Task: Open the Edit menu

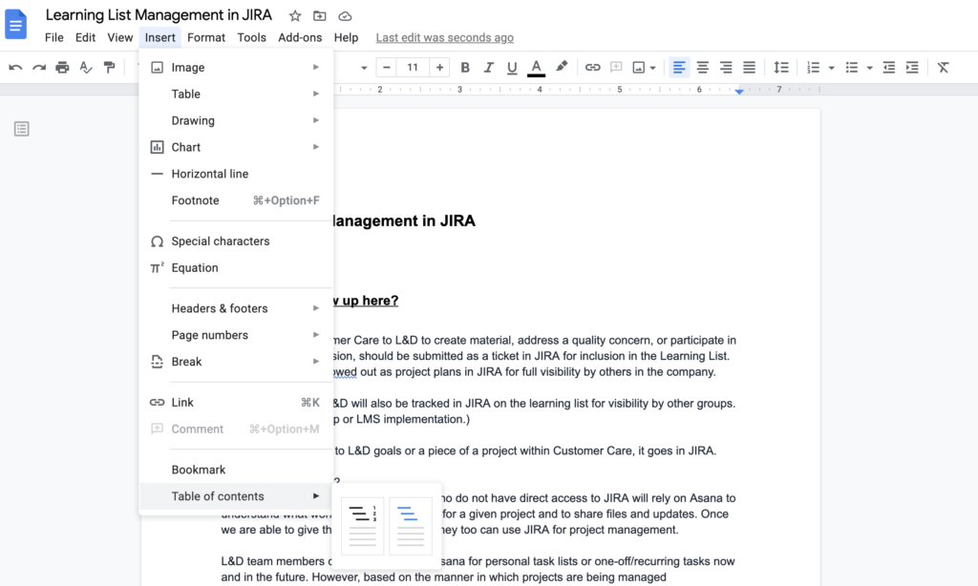Action: click(85, 37)
